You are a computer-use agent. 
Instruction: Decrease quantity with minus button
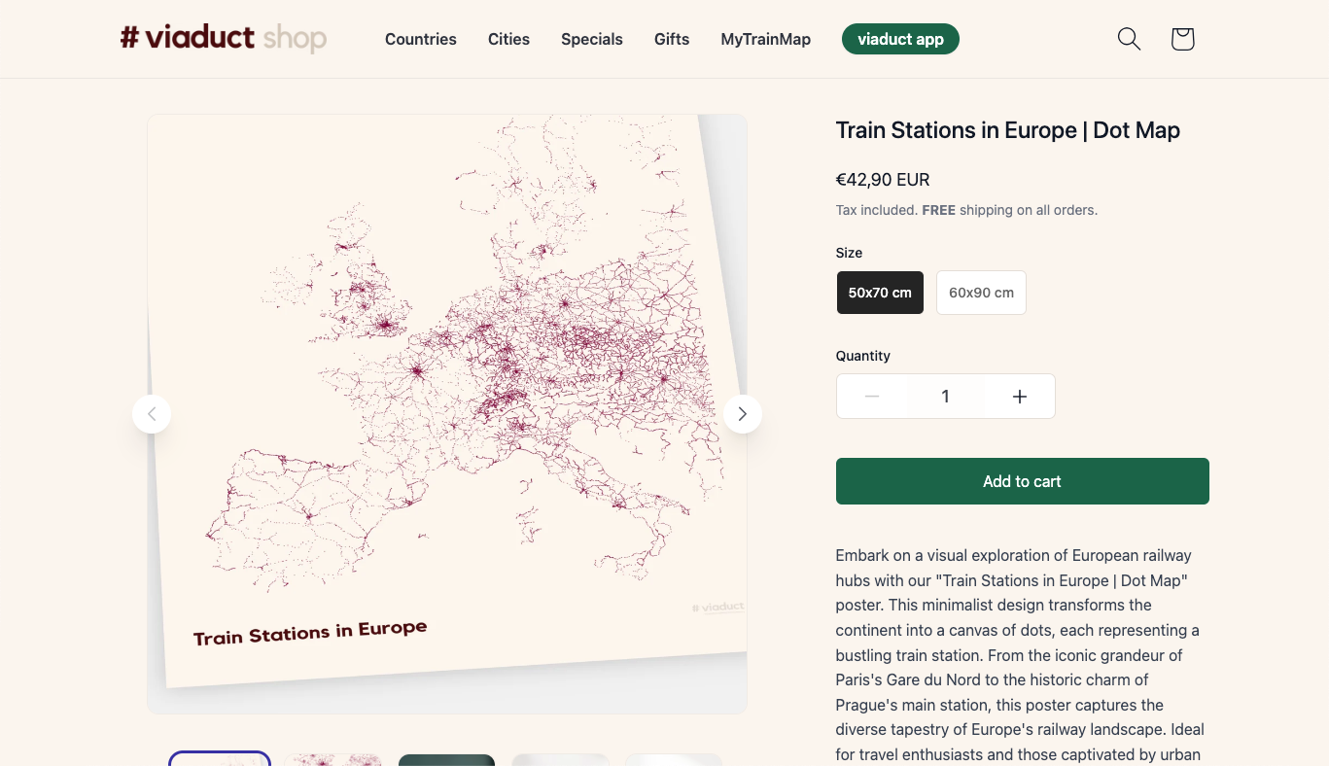point(872,397)
